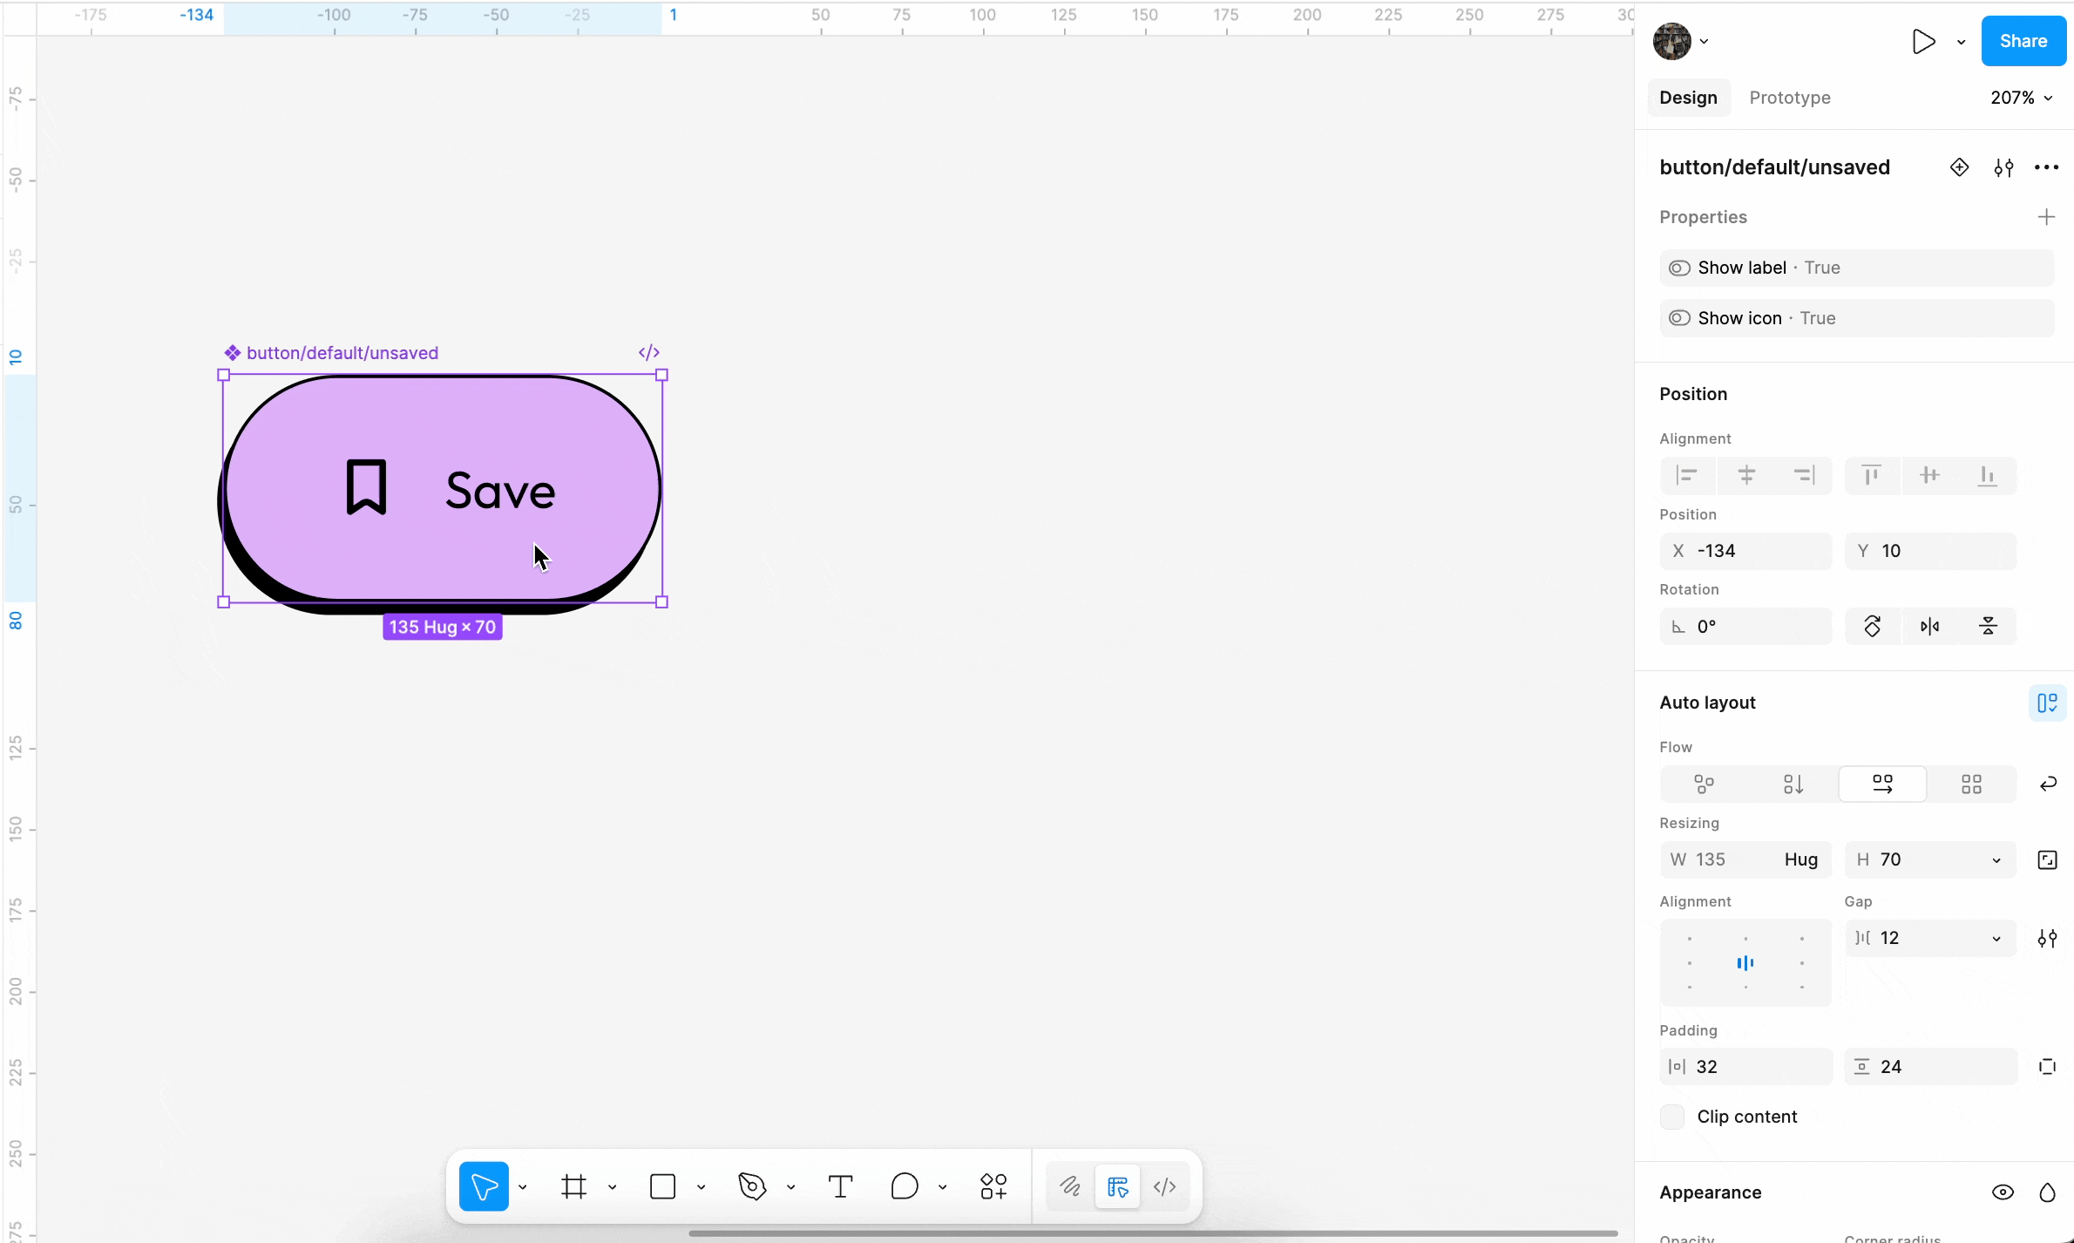
Task: Open the Comment tool
Action: click(905, 1186)
